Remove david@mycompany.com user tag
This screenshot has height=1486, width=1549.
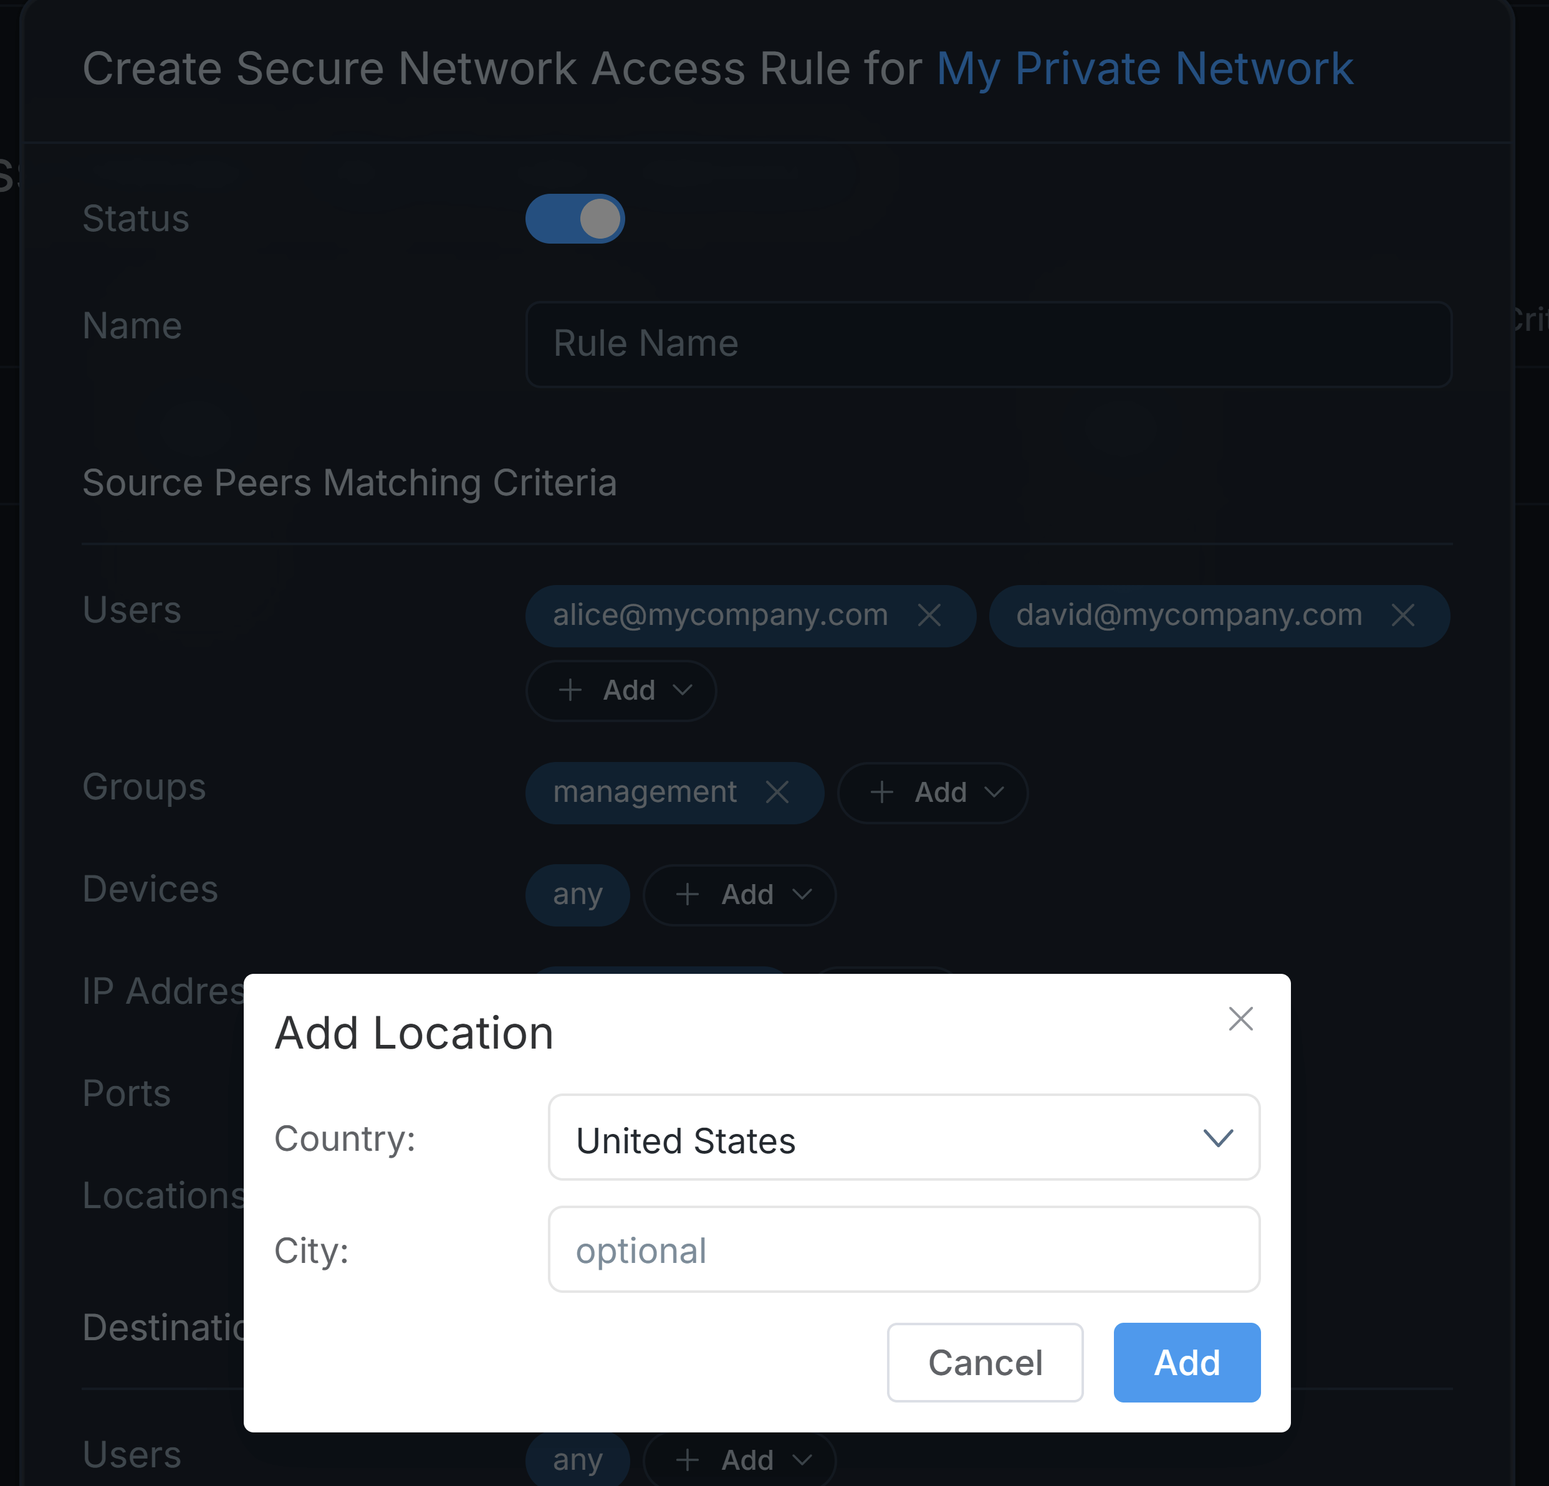(x=1403, y=616)
